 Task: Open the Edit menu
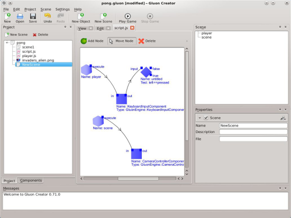[x=16, y=10]
